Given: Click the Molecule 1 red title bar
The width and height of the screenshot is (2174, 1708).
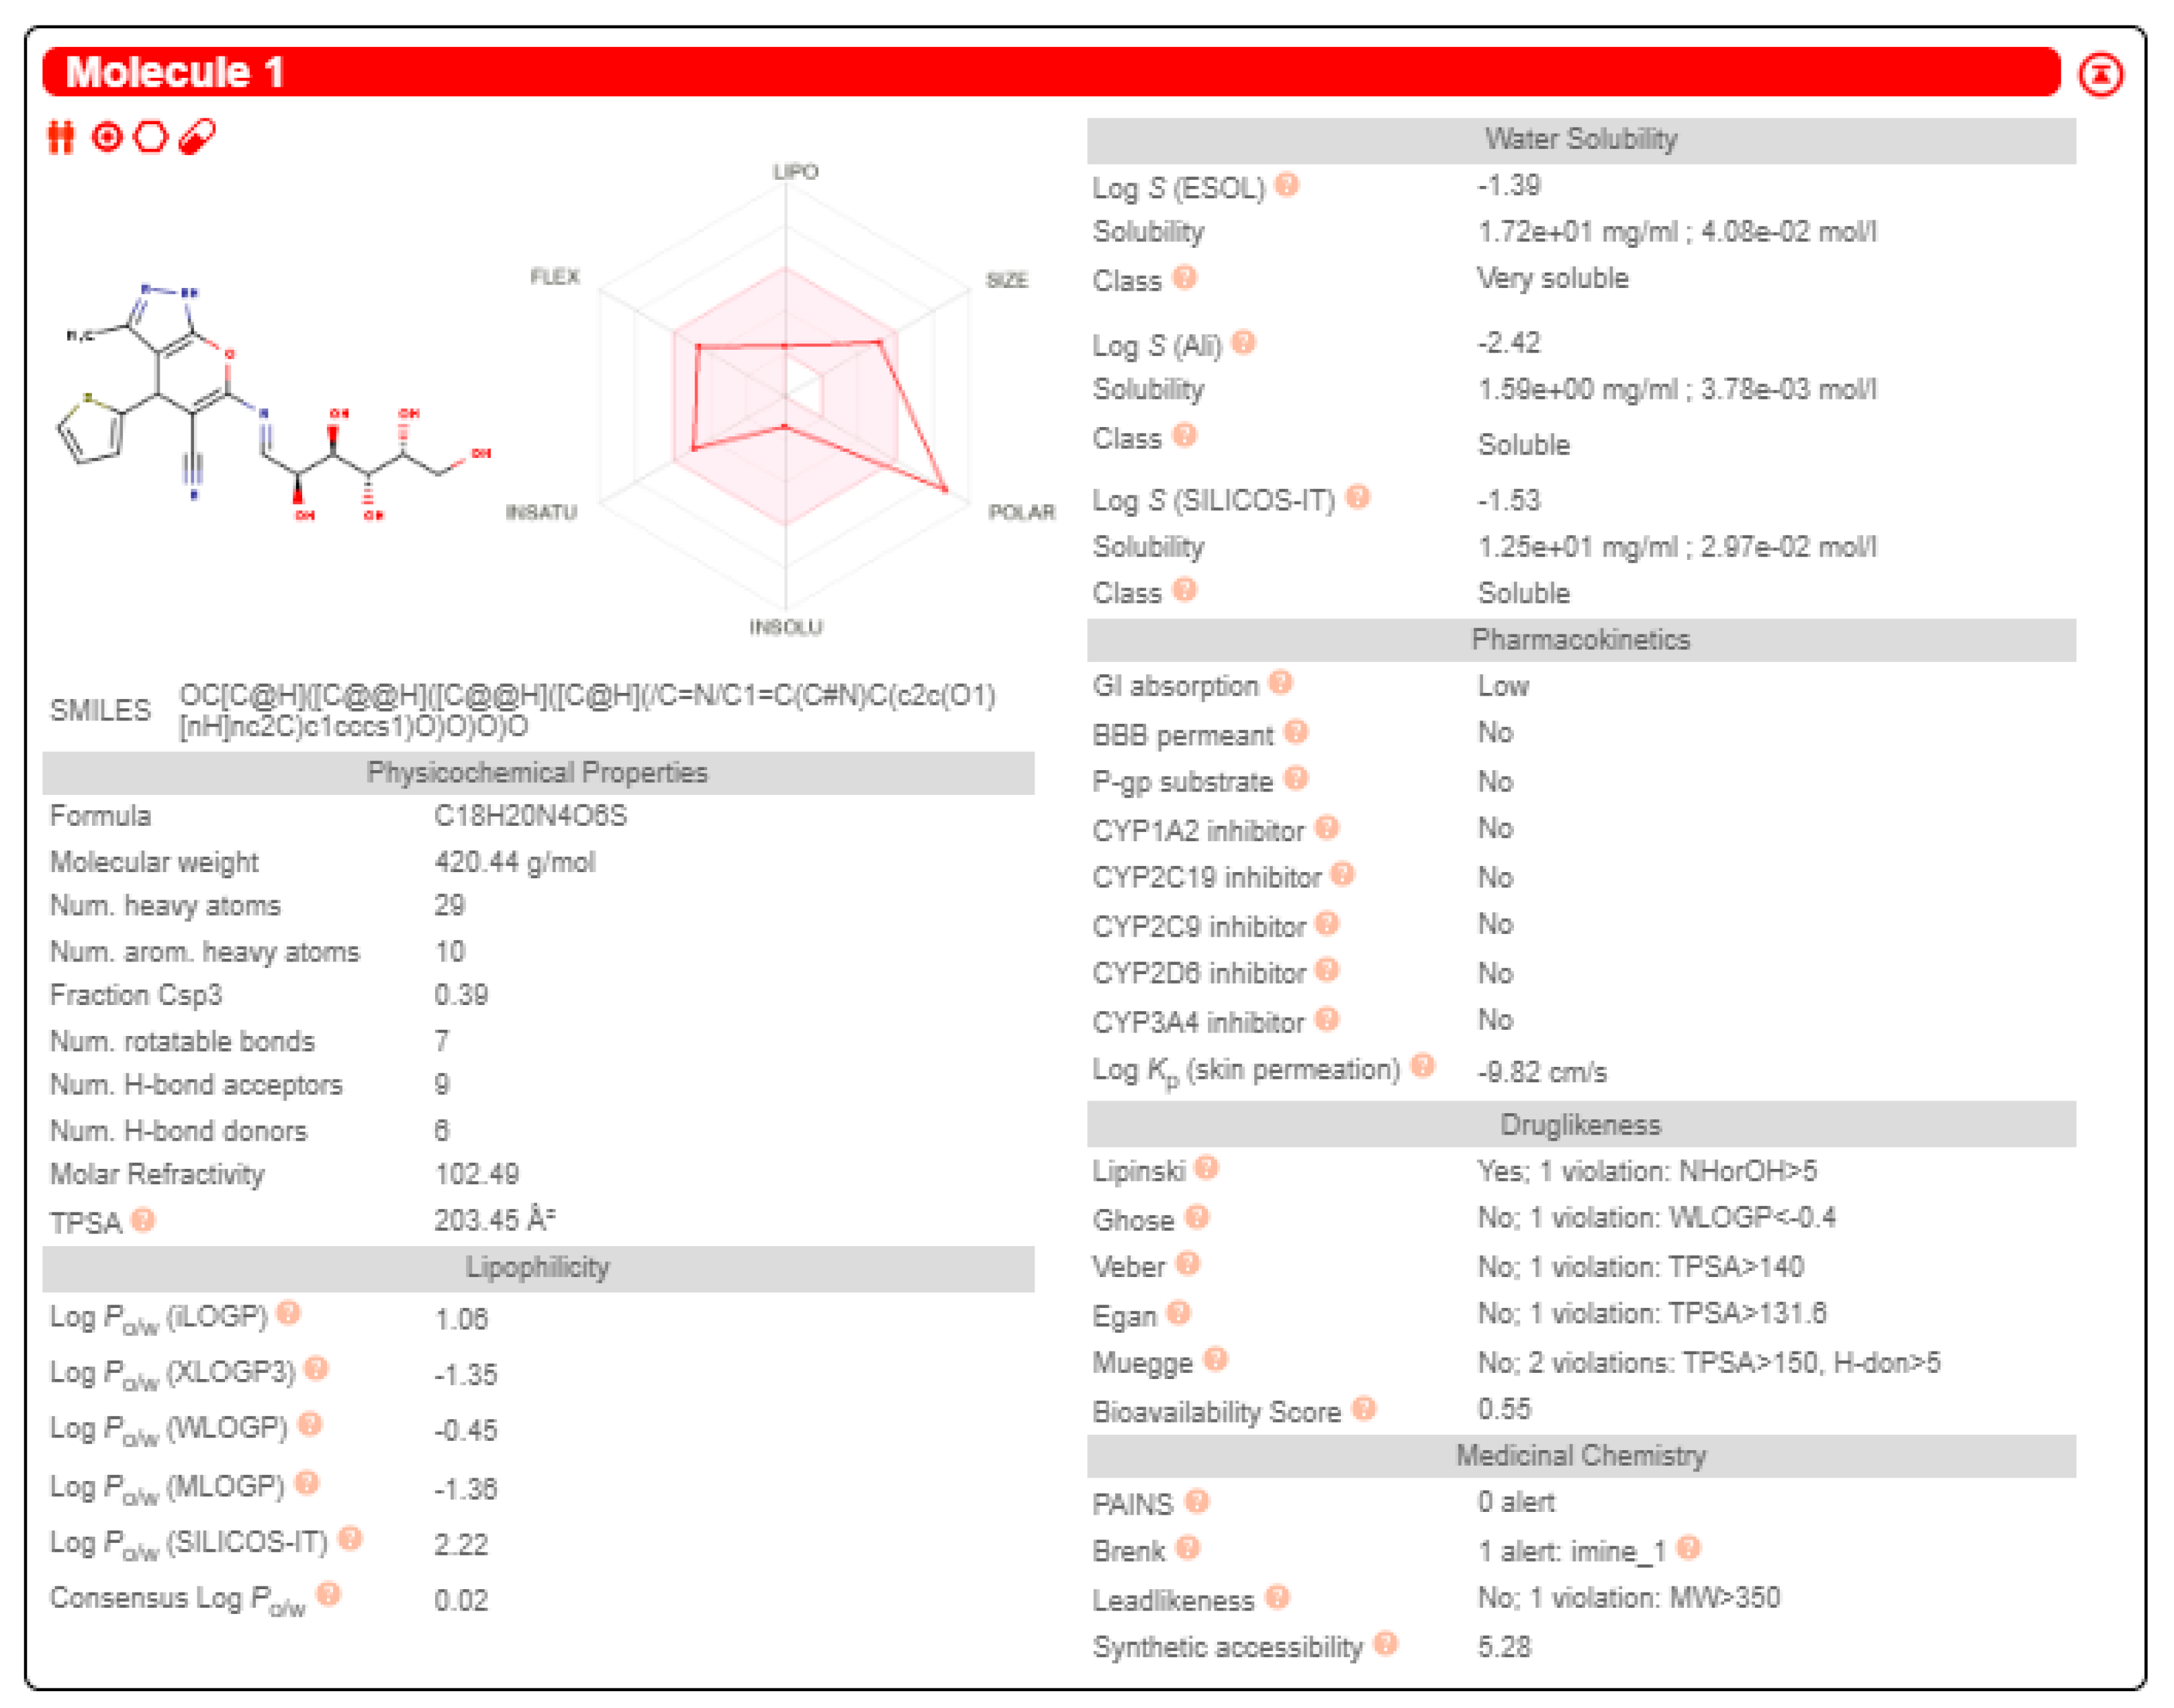Looking at the screenshot, I should (x=1050, y=73).
